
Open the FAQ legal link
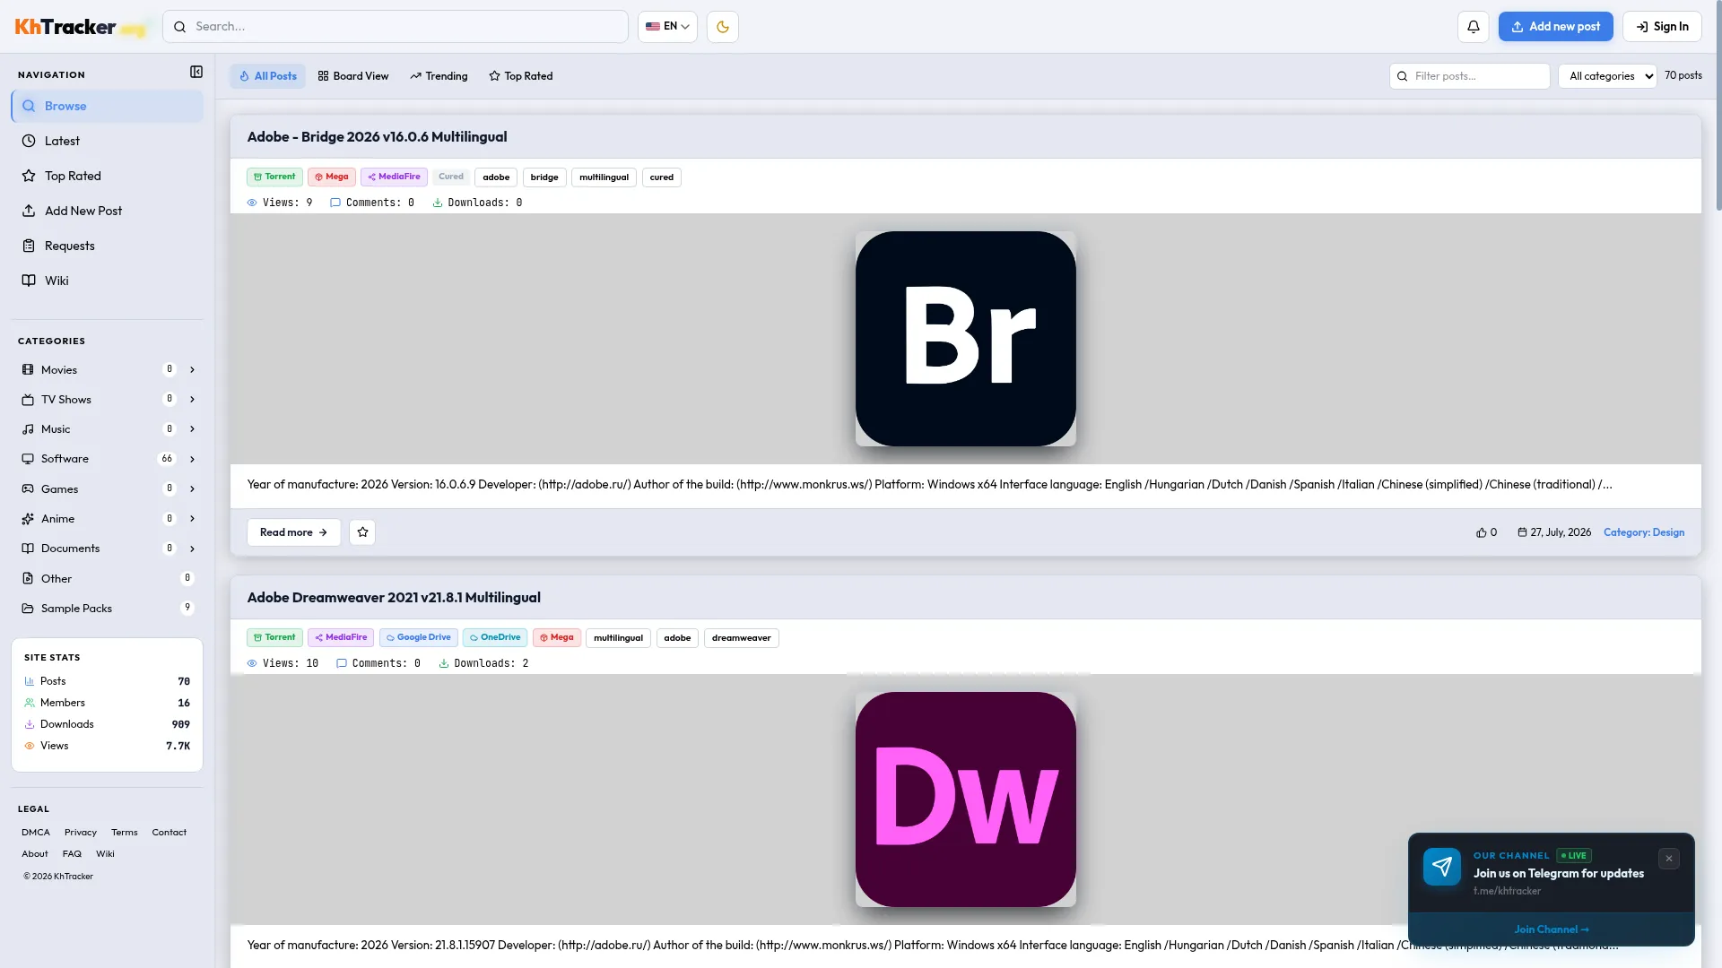pyautogui.click(x=72, y=854)
